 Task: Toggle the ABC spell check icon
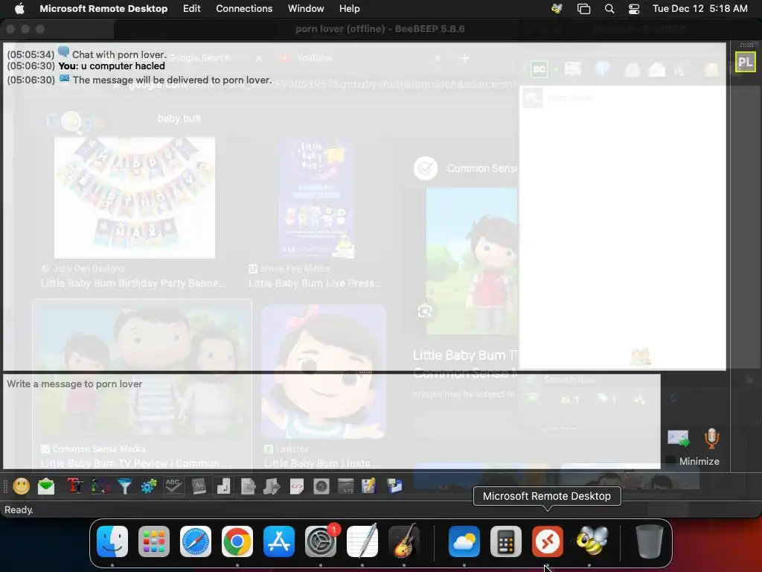point(173,486)
